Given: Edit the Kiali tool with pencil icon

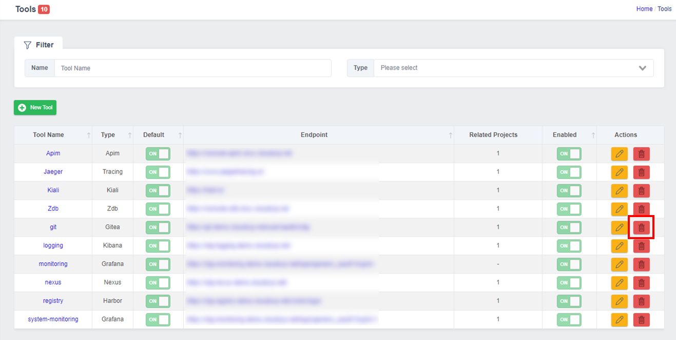Looking at the screenshot, I should click(620, 190).
